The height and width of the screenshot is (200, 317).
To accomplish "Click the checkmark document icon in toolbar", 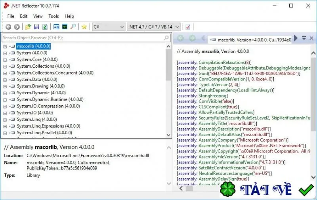I will click(x=188, y=27).
